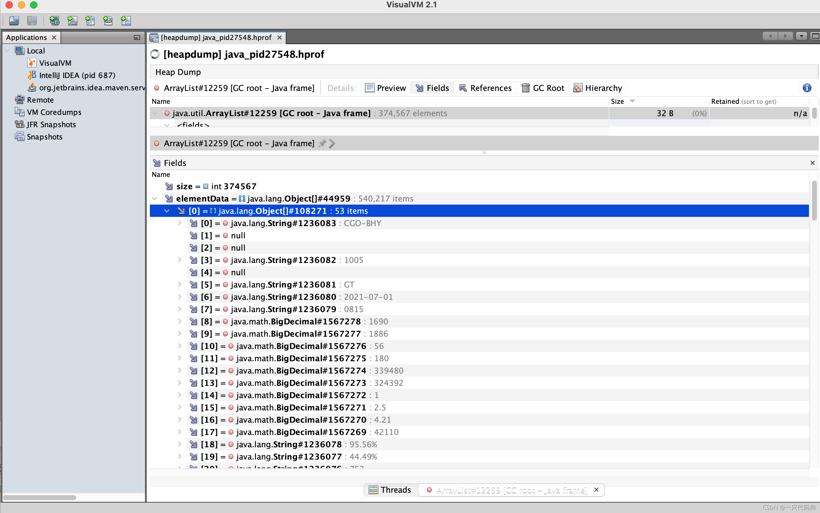820x513 pixels.
Task: Click the pin icon beside ArrayList#12259
Action: click(322, 143)
